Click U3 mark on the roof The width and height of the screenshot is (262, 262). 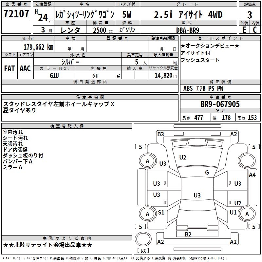(197, 195)
